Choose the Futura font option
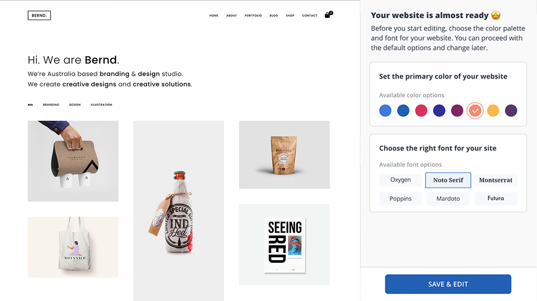 click(495, 198)
